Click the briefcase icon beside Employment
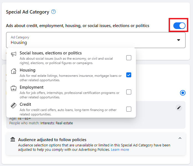 [14, 88]
